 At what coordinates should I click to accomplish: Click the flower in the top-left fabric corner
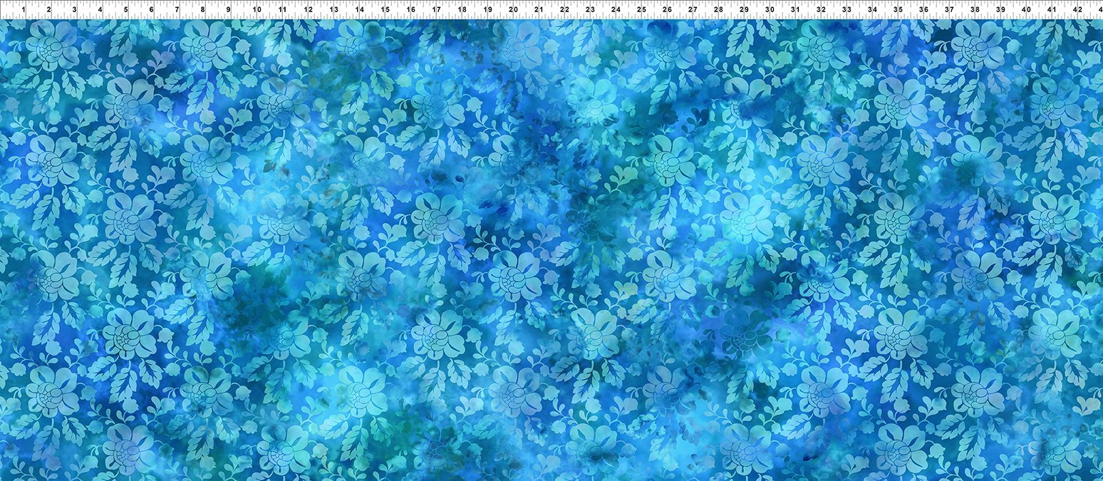(51, 46)
